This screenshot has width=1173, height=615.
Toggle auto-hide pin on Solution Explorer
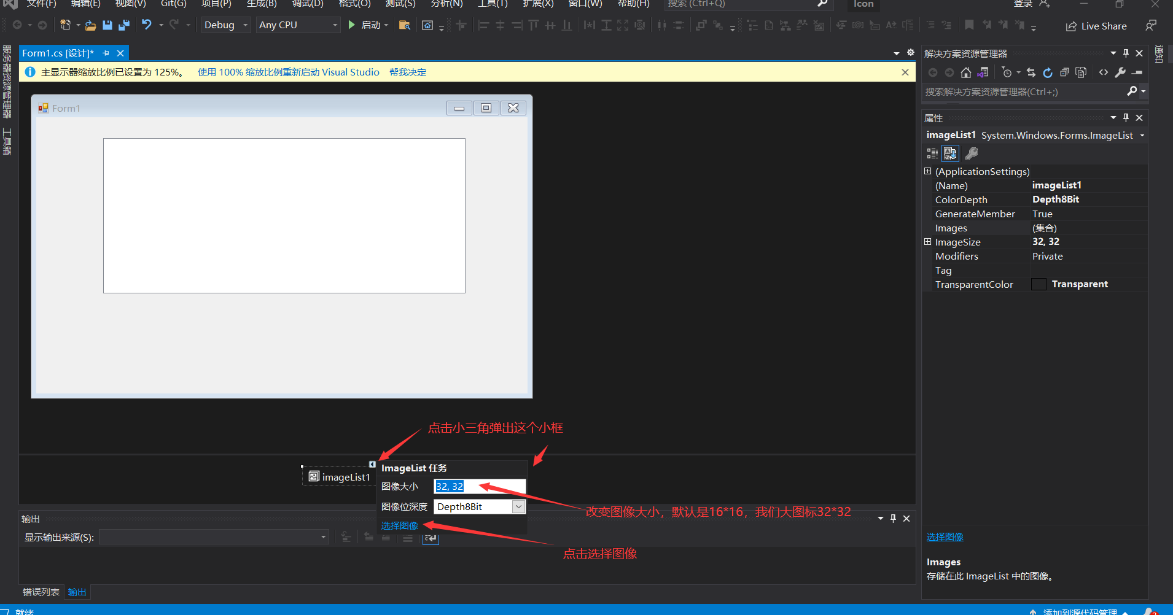[x=1126, y=53]
